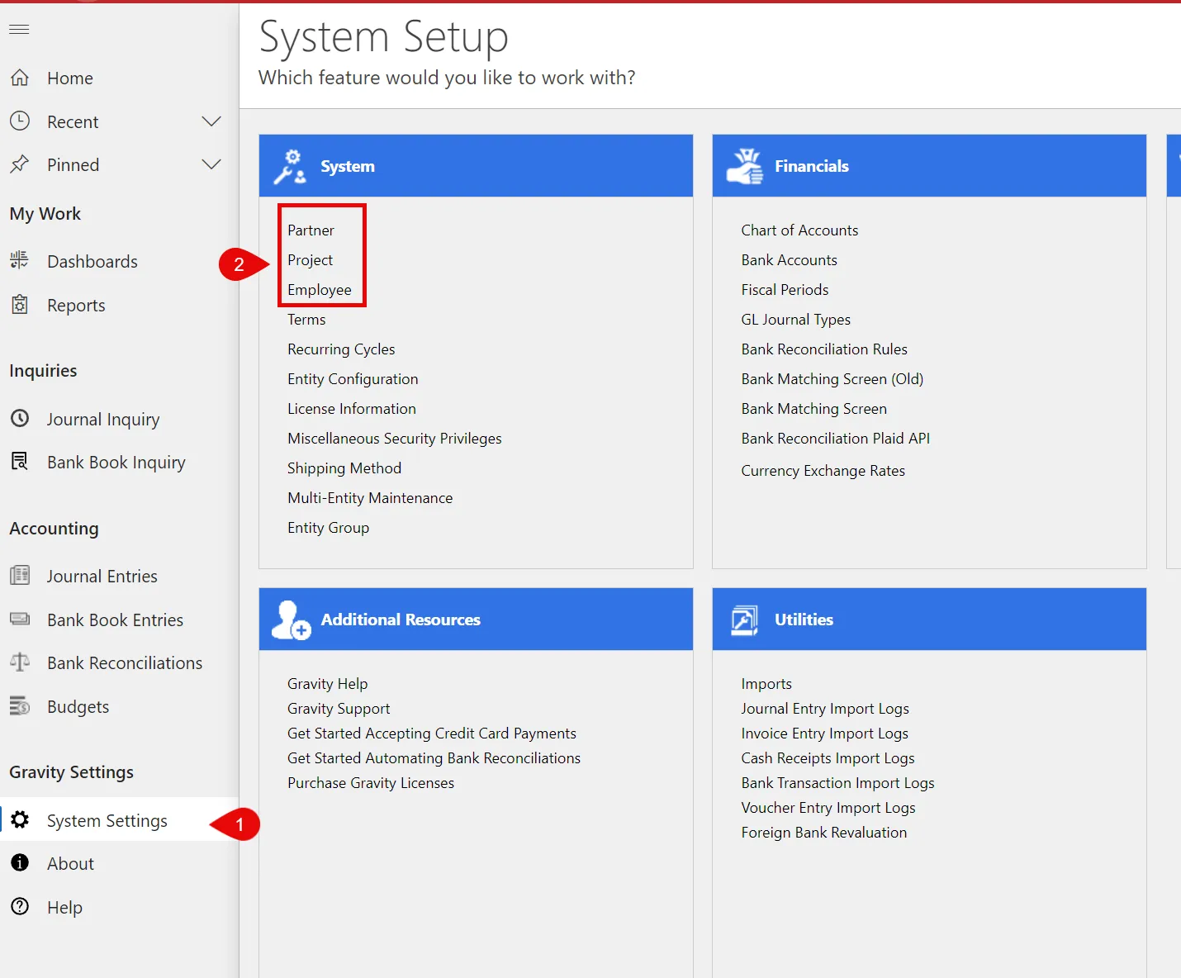Open Gravity Support link
The width and height of the screenshot is (1181, 978).
tap(339, 709)
